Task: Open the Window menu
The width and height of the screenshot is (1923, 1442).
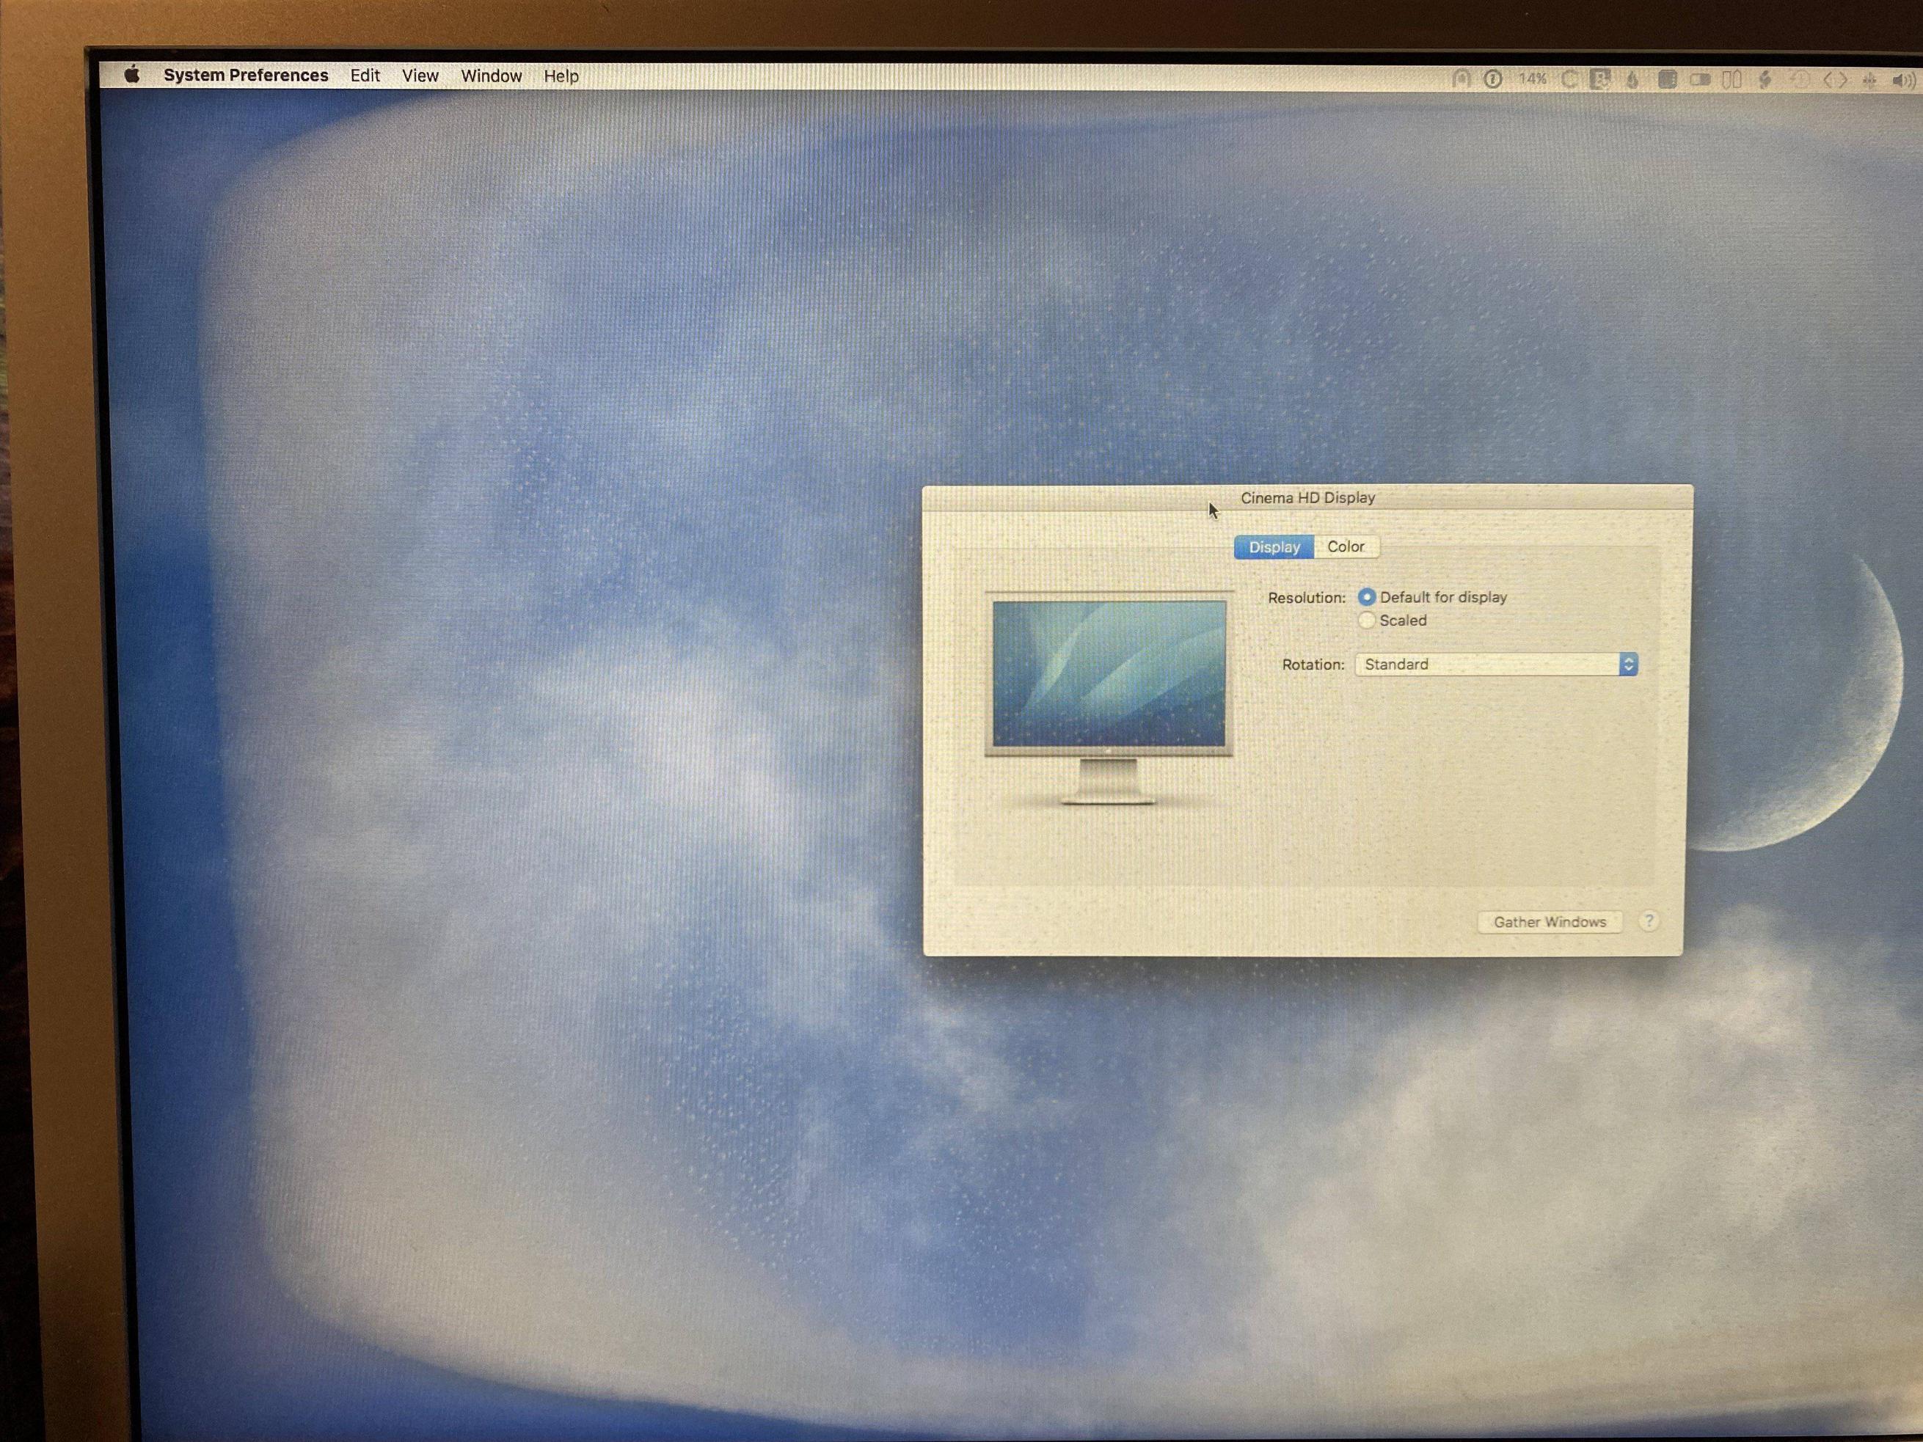Action: [x=491, y=76]
